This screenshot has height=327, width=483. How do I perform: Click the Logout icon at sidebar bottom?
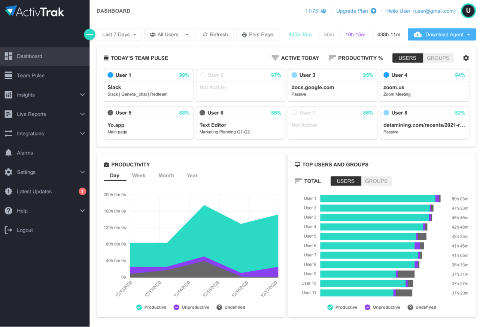(8, 230)
